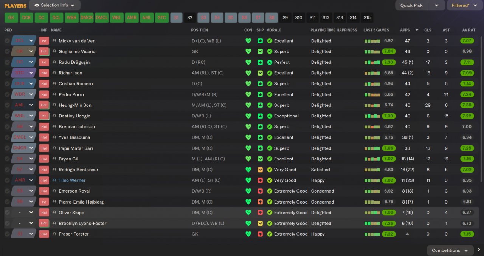Select the S15 substitute slot
The width and height of the screenshot is (484, 256).
[367, 17]
